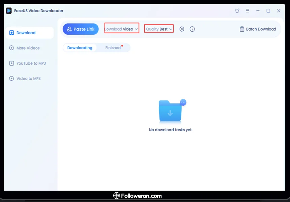
Task: Minimize the EaseUS Video Downloader window
Action: 258,11
